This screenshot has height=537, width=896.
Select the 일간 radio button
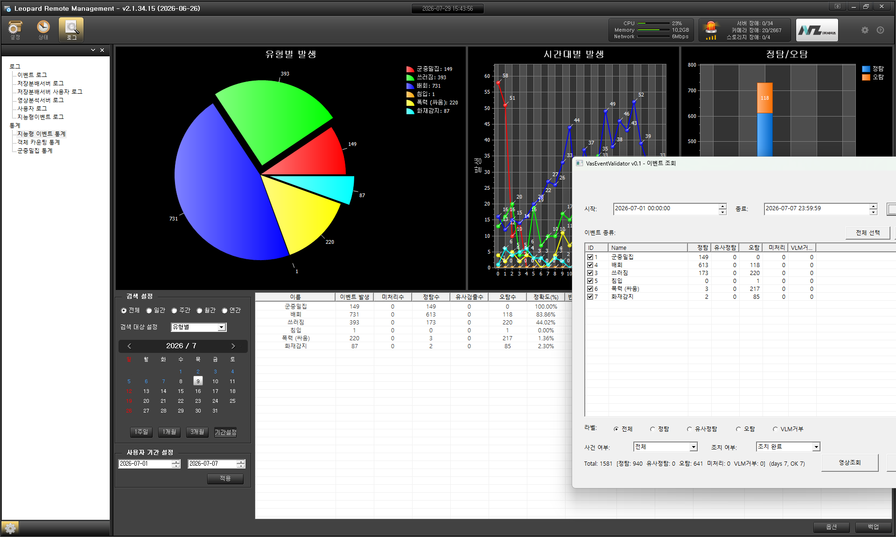(149, 310)
